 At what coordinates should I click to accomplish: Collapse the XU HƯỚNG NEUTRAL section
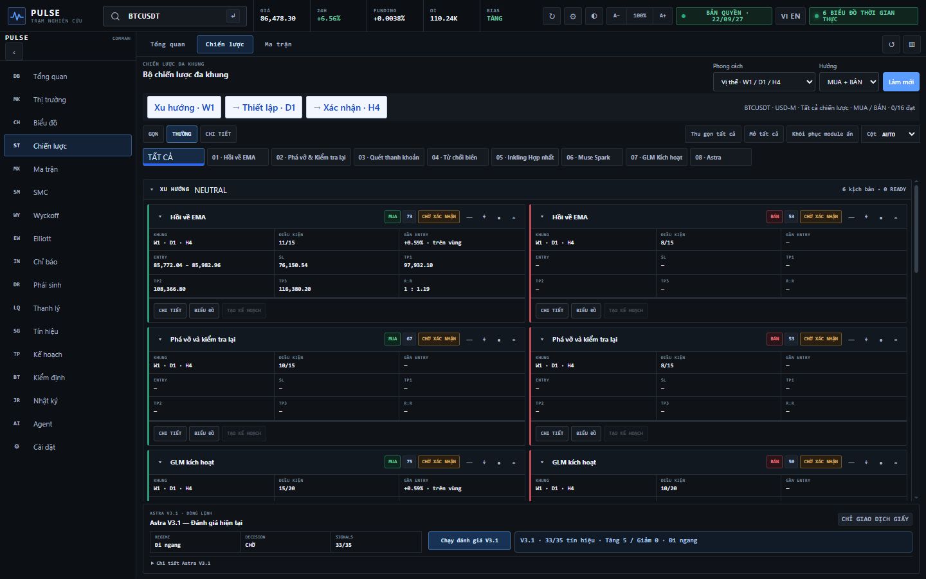click(152, 190)
